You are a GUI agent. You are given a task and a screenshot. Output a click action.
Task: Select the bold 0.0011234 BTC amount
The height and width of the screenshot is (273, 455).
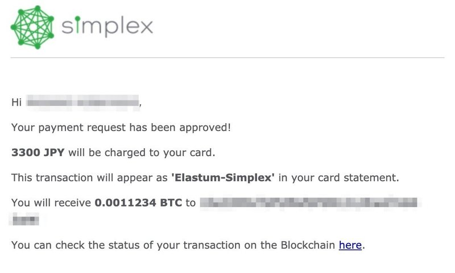click(x=138, y=203)
